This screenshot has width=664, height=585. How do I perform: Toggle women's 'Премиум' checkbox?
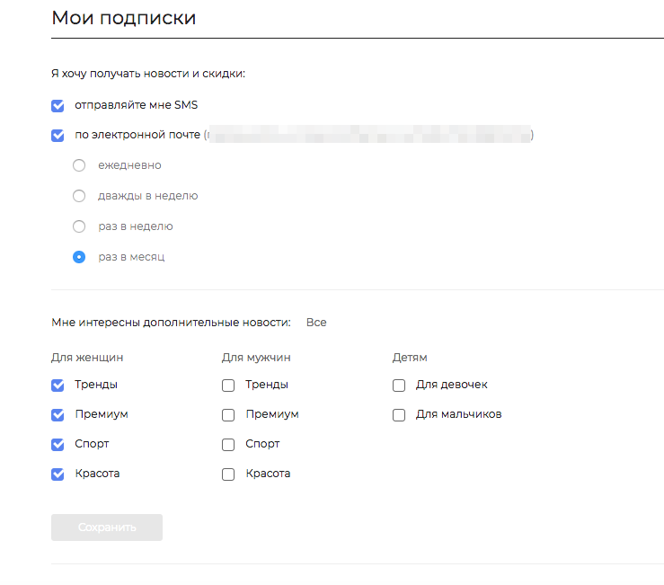click(x=58, y=414)
